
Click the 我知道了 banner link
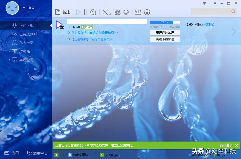click(x=226, y=145)
